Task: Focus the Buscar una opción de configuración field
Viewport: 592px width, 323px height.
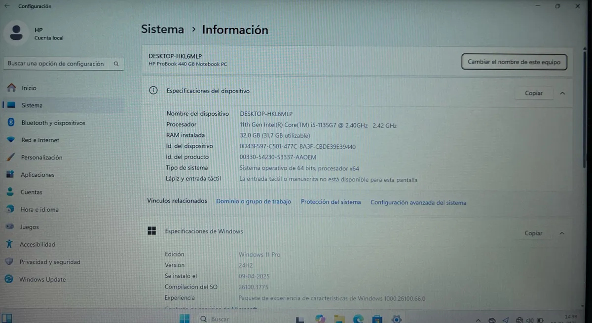Action: 64,64
